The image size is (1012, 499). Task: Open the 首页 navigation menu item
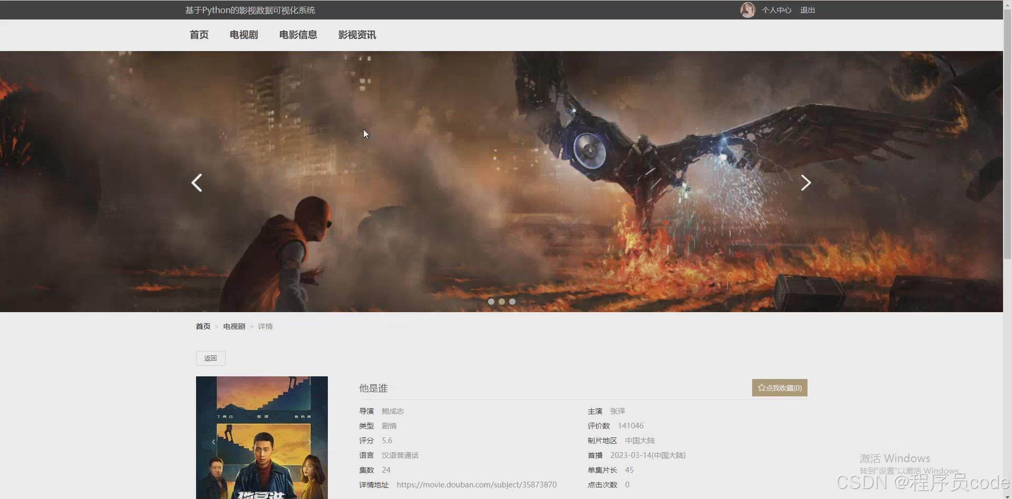coord(199,35)
